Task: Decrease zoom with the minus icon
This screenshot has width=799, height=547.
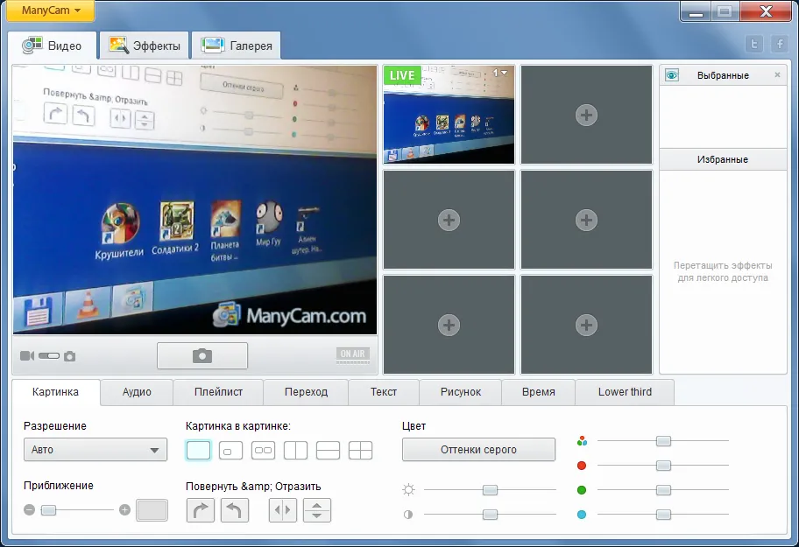Action: (30, 510)
